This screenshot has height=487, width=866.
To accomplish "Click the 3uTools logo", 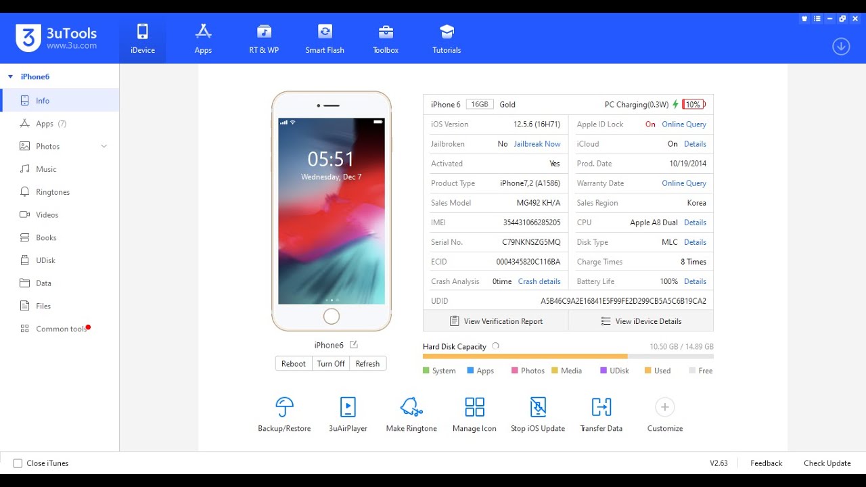I will click(57, 39).
